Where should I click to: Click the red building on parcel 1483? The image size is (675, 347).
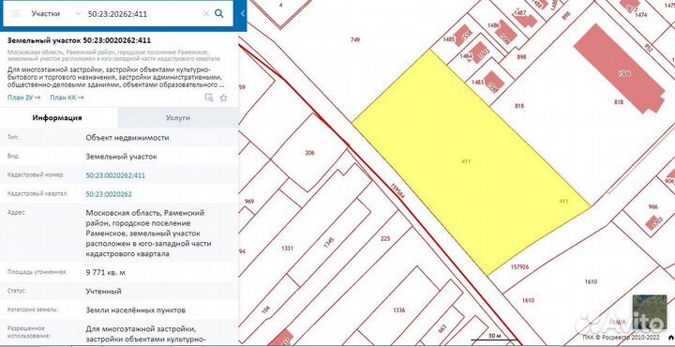click(494, 82)
